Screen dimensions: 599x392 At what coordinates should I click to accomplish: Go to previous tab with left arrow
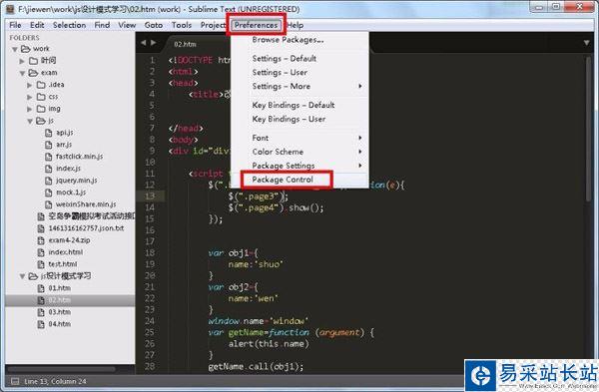click(x=143, y=43)
